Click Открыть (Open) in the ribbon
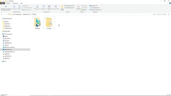The image size is (171, 96). (x=84, y=6)
